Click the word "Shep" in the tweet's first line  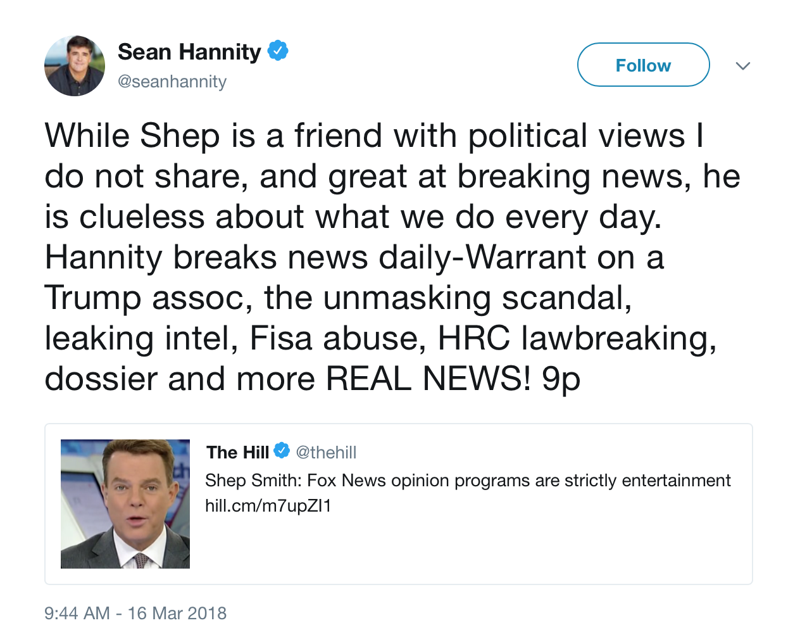point(180,136)
